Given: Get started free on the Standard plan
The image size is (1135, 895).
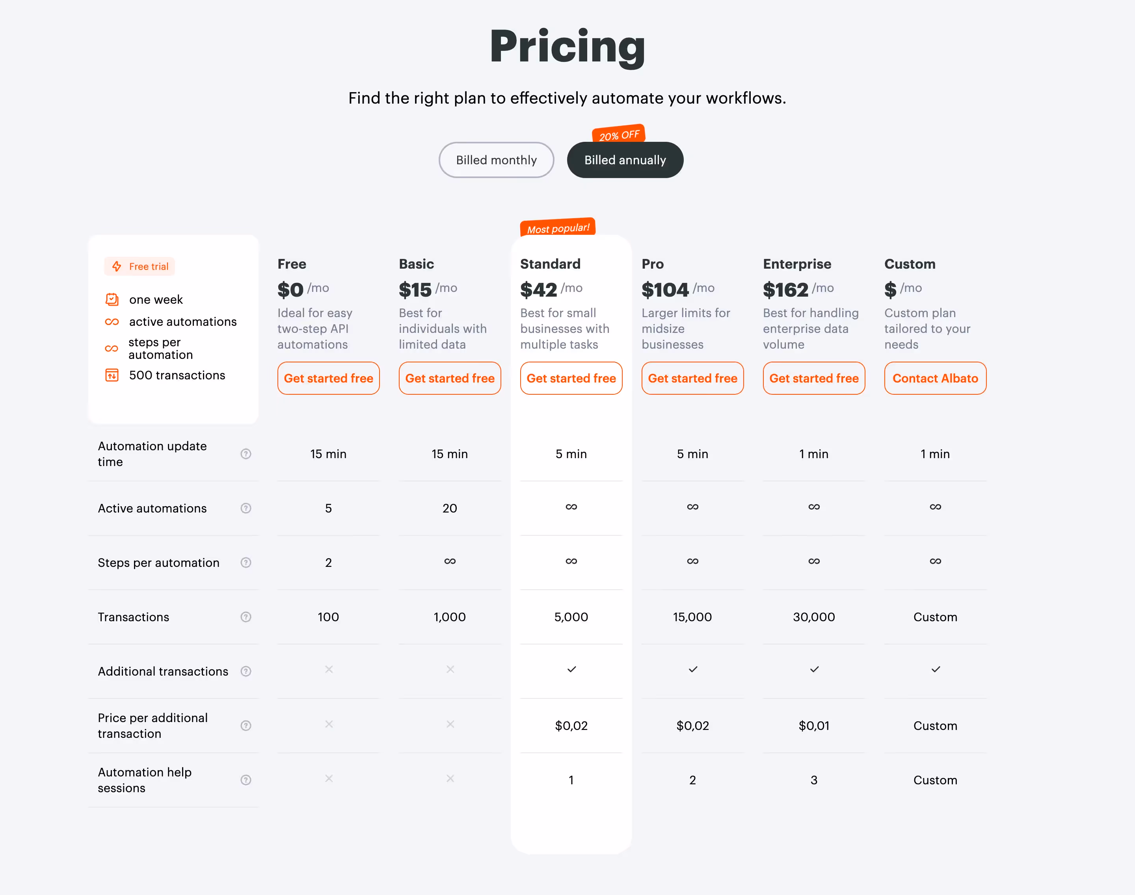Looking at the screenshot, I should click(571, 378).
